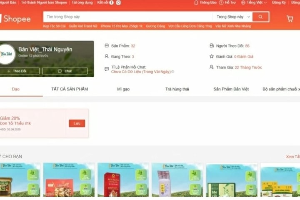Viewport: 300px width, 200px height.
Task: Click Xem Tất Cả link
Action: pyautogui.click(x=293, y=157)
